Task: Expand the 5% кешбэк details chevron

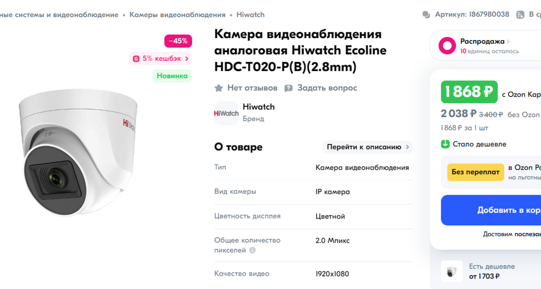Action: [x=187, y=59]
